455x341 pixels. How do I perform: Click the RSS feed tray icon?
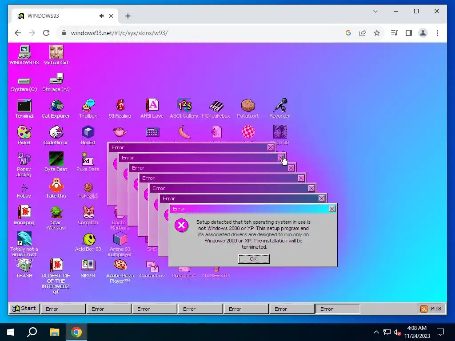423,309
